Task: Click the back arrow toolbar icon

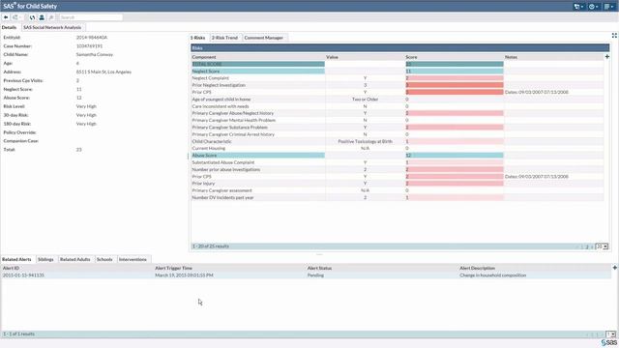Action: 6,17
